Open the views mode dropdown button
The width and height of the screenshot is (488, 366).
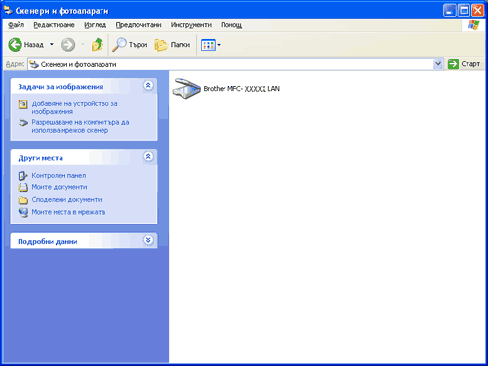click(x=211, y=45)
